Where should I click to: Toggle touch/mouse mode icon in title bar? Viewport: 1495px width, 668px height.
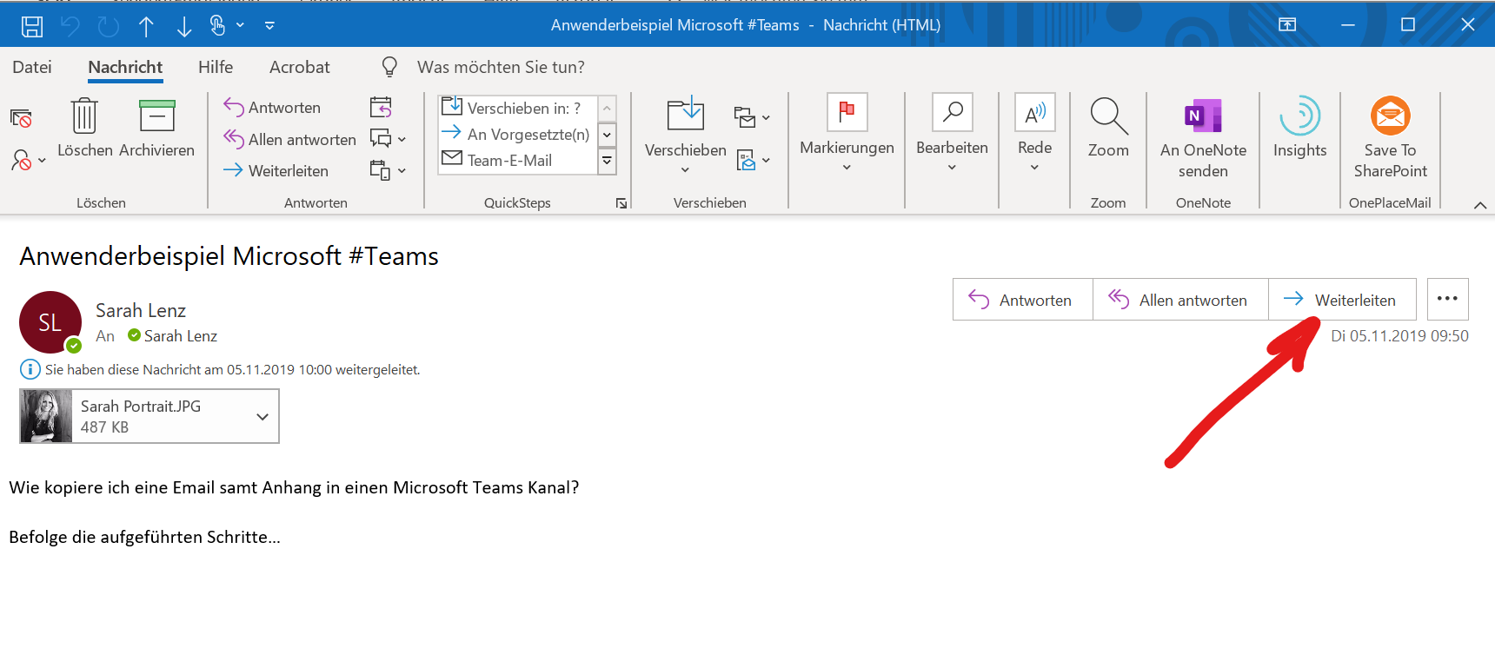tap(217, 26)
